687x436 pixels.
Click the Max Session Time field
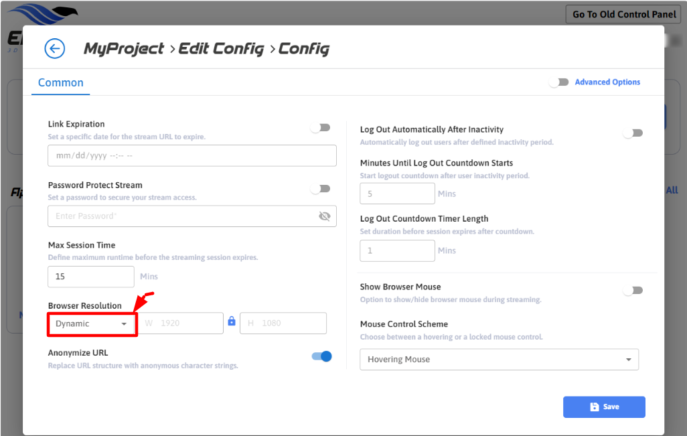pyautogui.click(x=91, y=276)
